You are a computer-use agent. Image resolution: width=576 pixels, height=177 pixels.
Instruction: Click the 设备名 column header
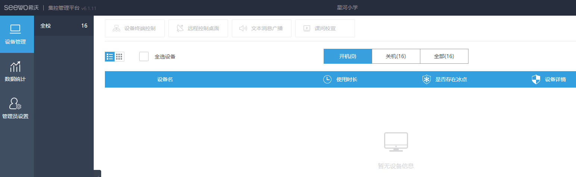click(165, 79)
